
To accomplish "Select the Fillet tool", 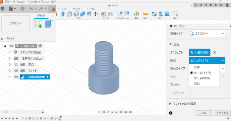I will coord(69,14).
